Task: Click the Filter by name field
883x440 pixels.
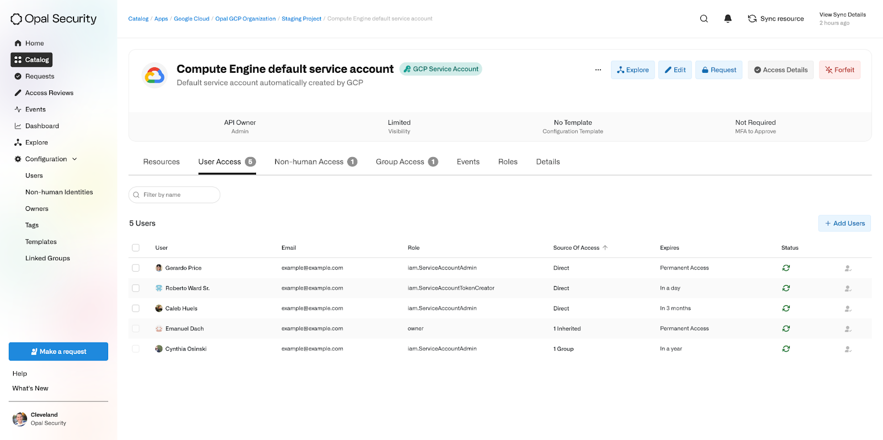Action: 174,195
